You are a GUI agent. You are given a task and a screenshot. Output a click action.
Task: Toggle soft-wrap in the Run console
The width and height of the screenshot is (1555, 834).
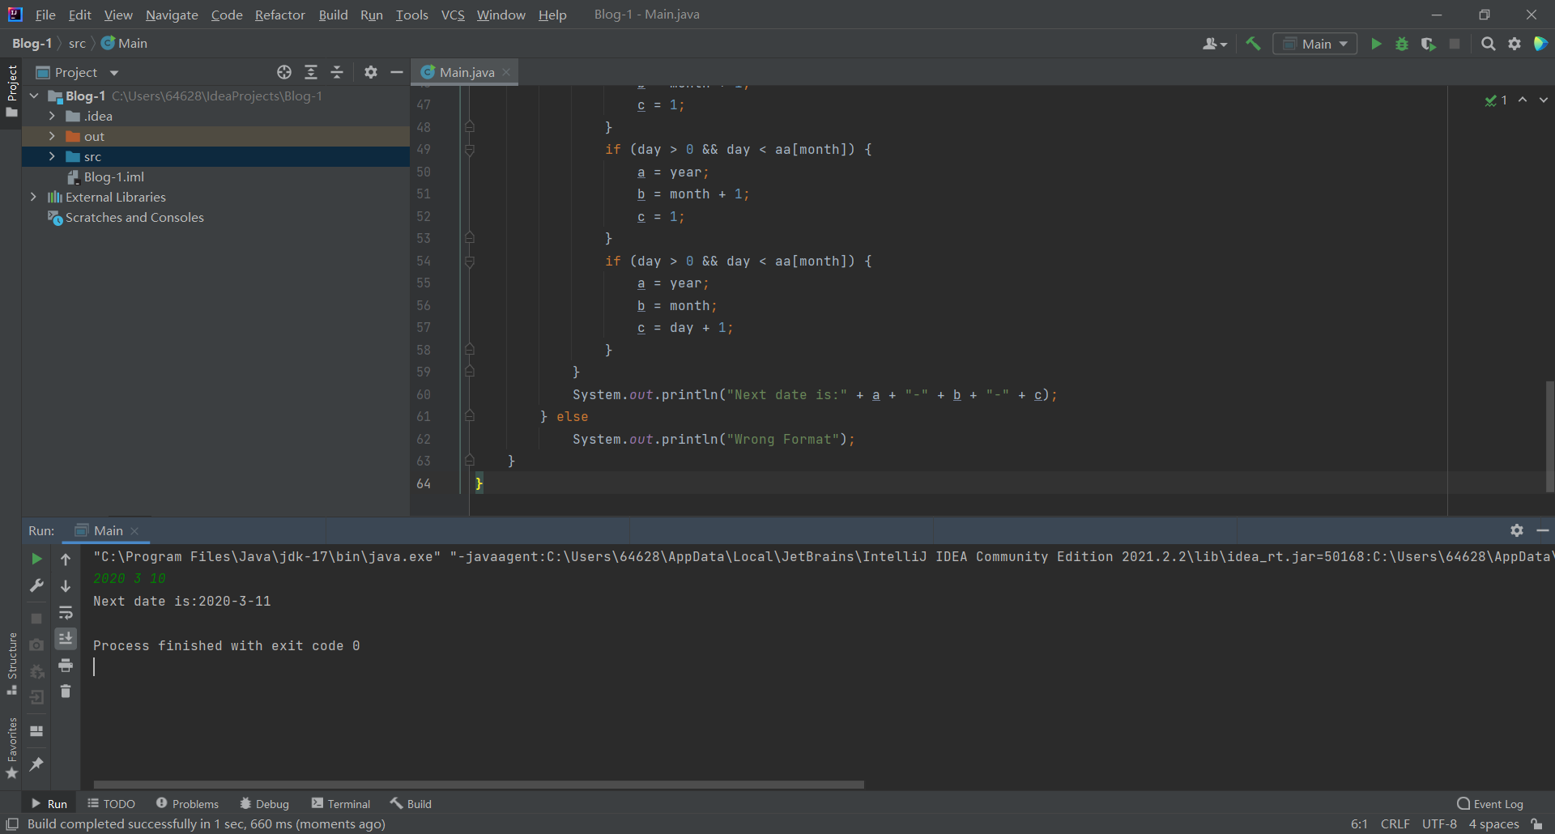coord(66,612)
